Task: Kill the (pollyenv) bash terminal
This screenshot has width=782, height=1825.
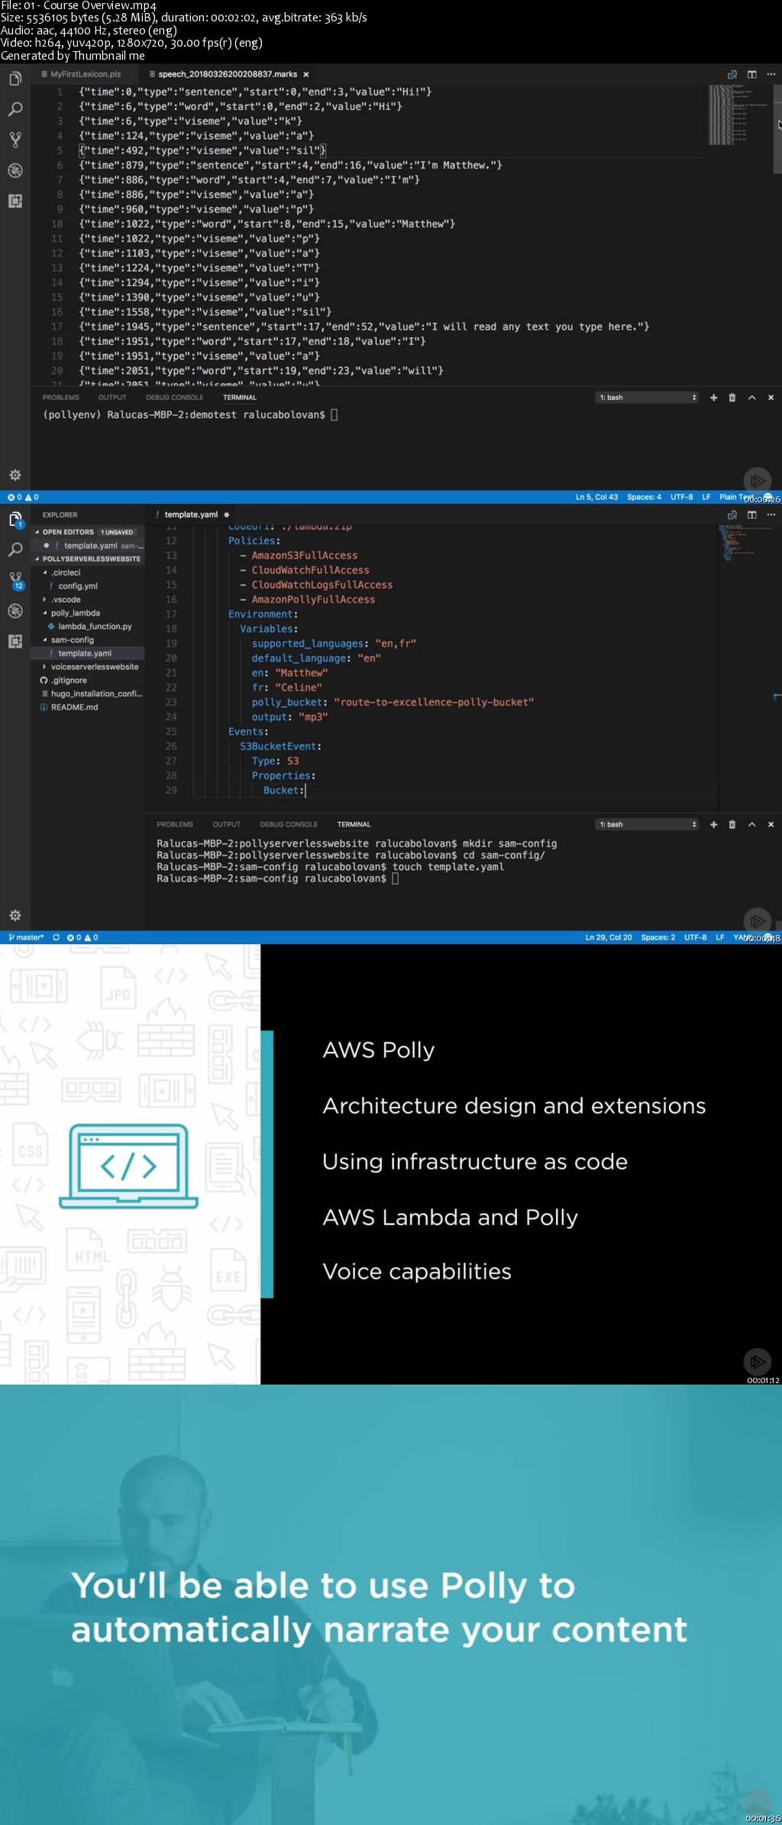Action: point(732,398)
